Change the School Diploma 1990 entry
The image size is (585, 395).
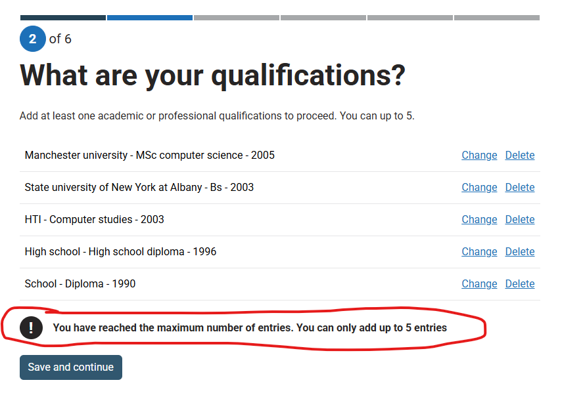point(479,283)
